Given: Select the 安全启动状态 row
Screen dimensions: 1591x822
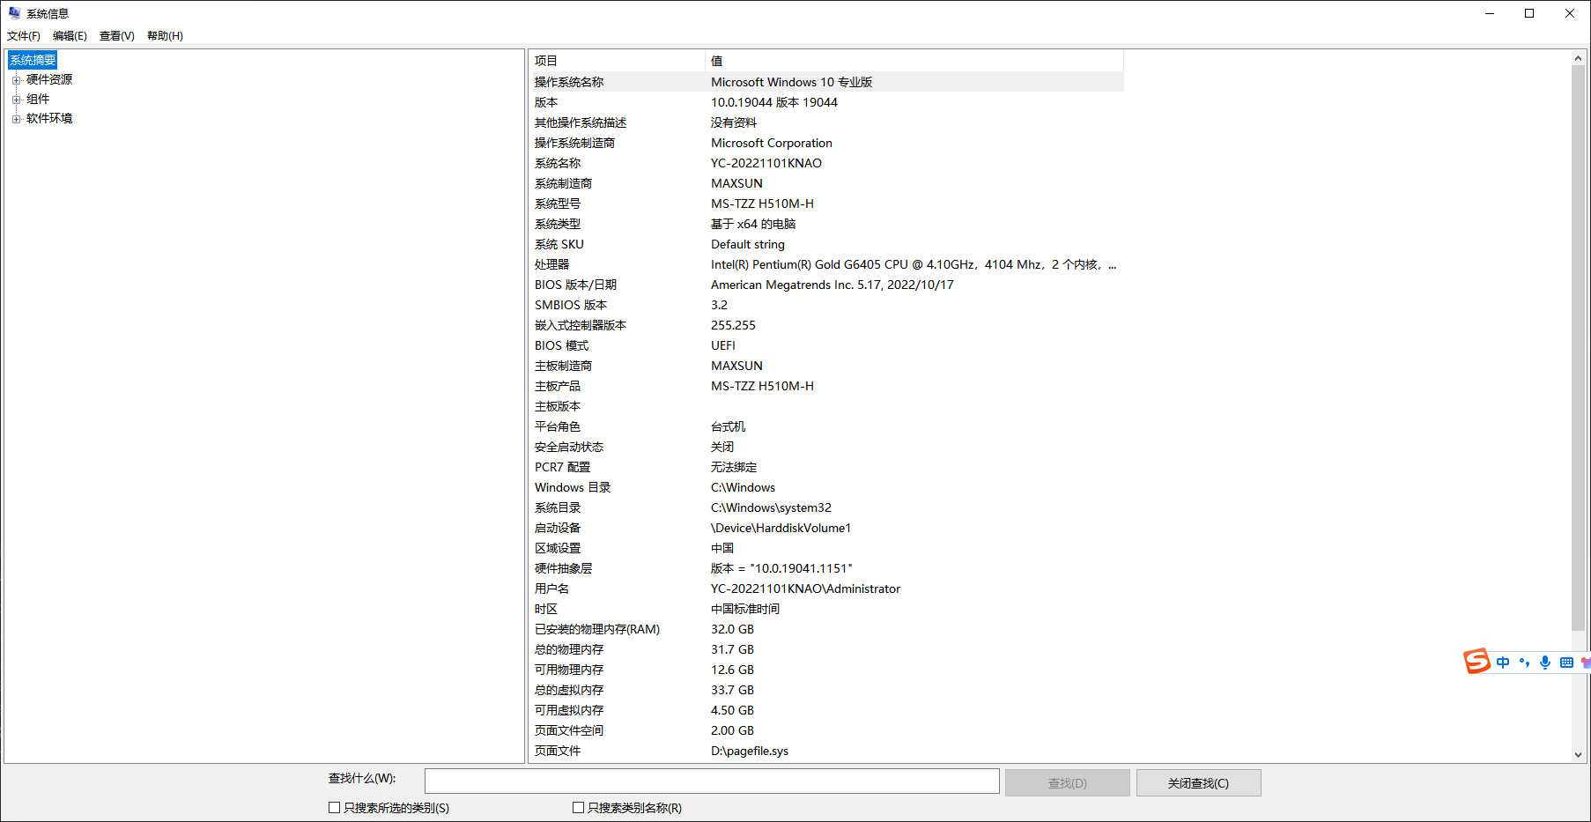Looking at the screenshot, I should pyautogui.click(x=826, y=447).
